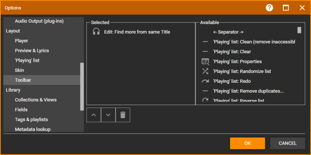This screenshot has width=311, height=155.
Task: Select ''Playing' list: Properties' text entry
Action: point(238,62)
